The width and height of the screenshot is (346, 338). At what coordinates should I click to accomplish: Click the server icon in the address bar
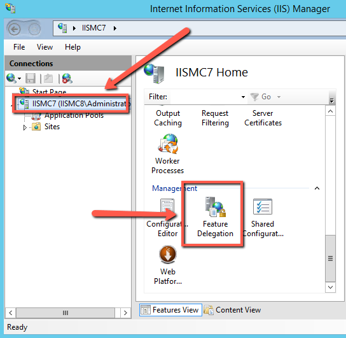[x=62, y=28]
